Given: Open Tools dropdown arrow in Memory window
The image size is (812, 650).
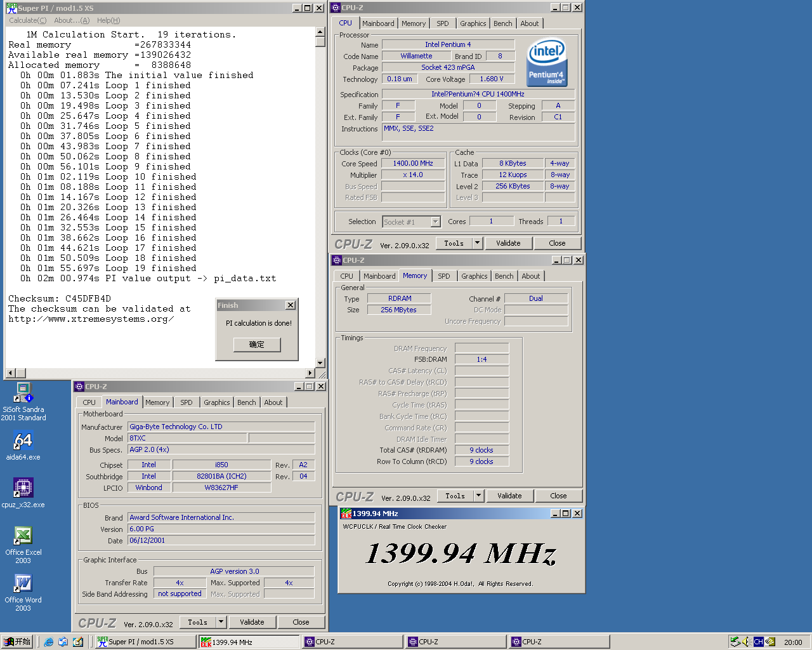Looking at the screenshot, I should click(x=479, y=496).
